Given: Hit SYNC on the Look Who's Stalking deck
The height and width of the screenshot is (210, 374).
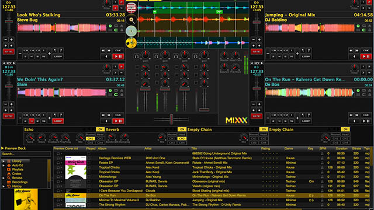Looking at the screenshot, I should tap(9, 51).
